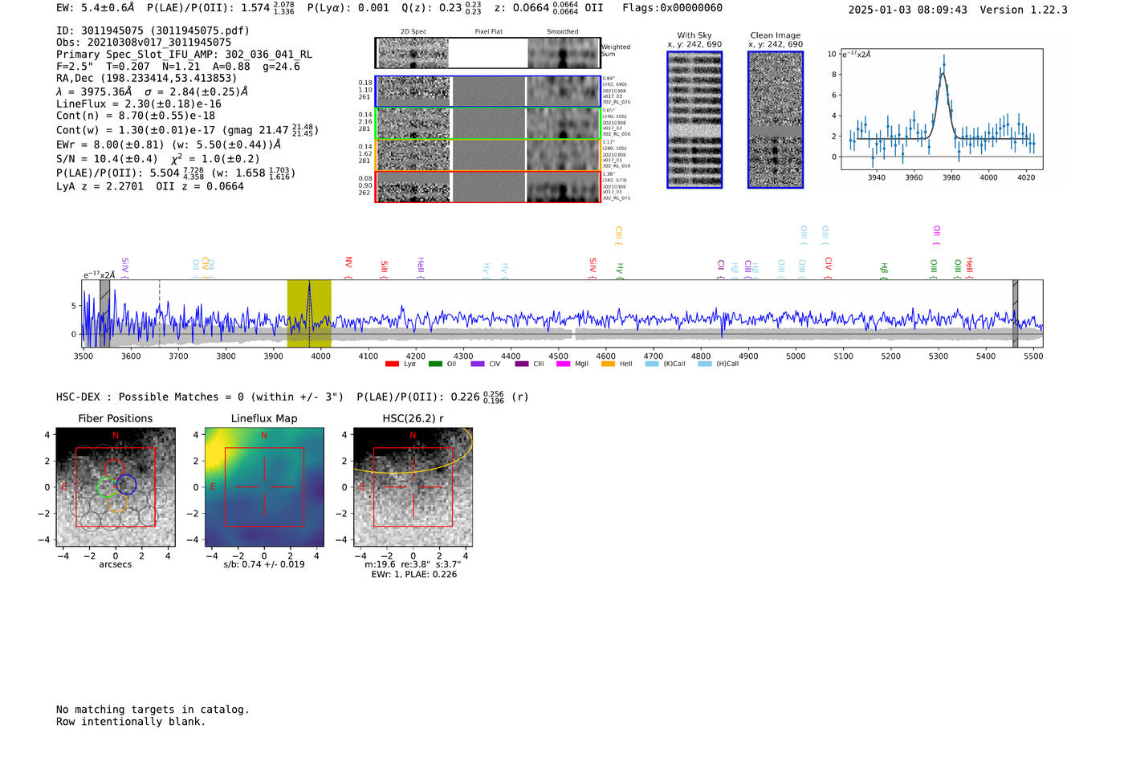1124x765 pixels.
Task: Click the (K)CaII legend swatch
Action: pyautogui.click(x=652, y=364)
